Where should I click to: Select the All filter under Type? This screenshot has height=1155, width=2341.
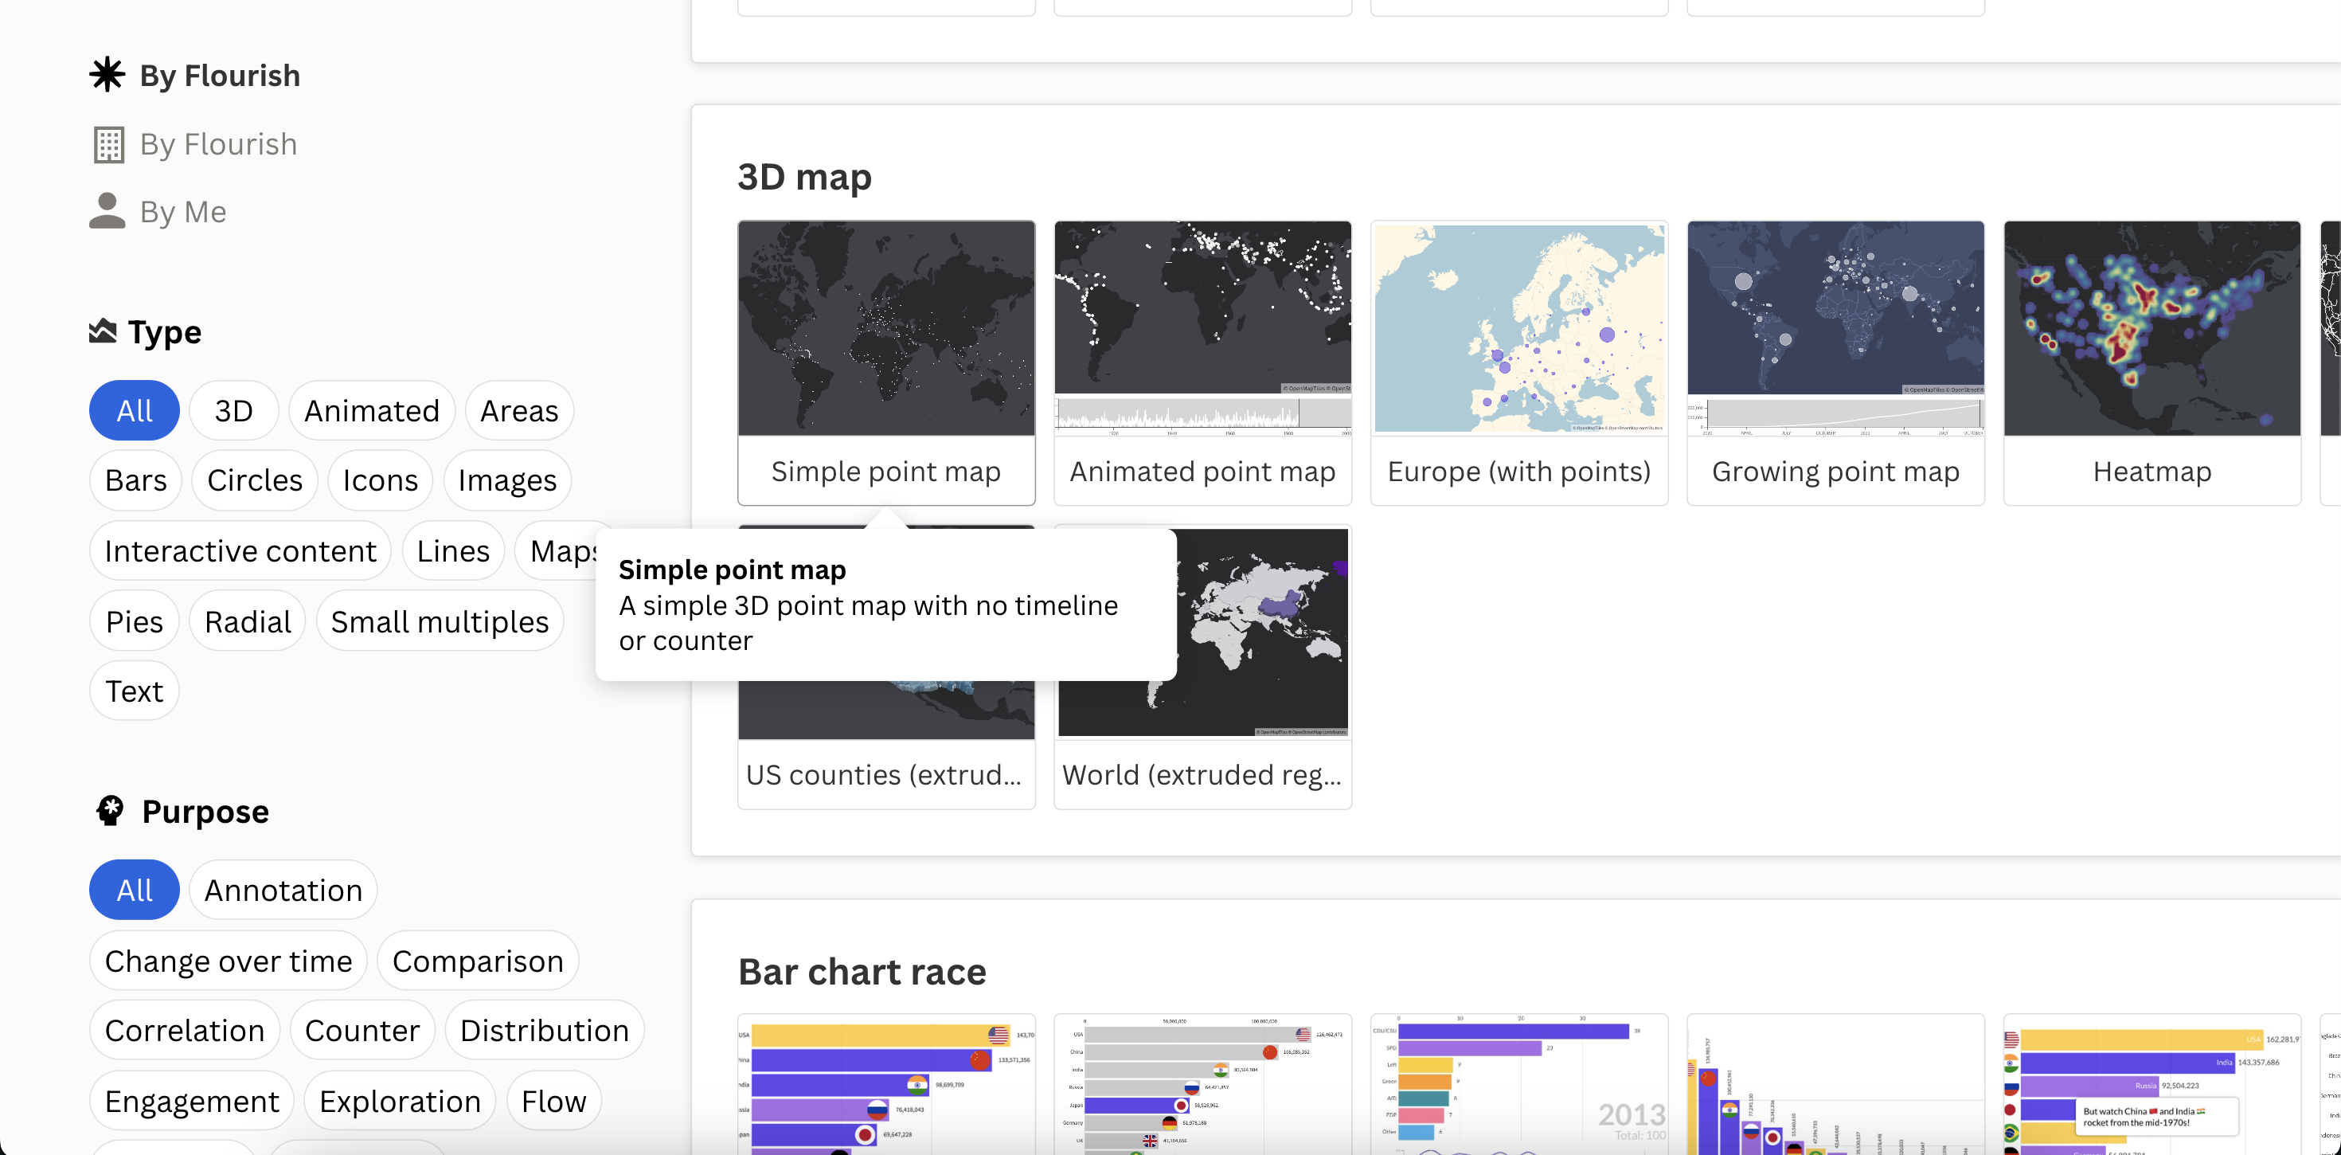pyautogui.click(x=134, y=411)
